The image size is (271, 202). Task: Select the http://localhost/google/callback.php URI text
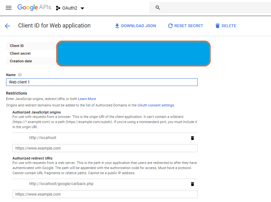tap(61, 184)
